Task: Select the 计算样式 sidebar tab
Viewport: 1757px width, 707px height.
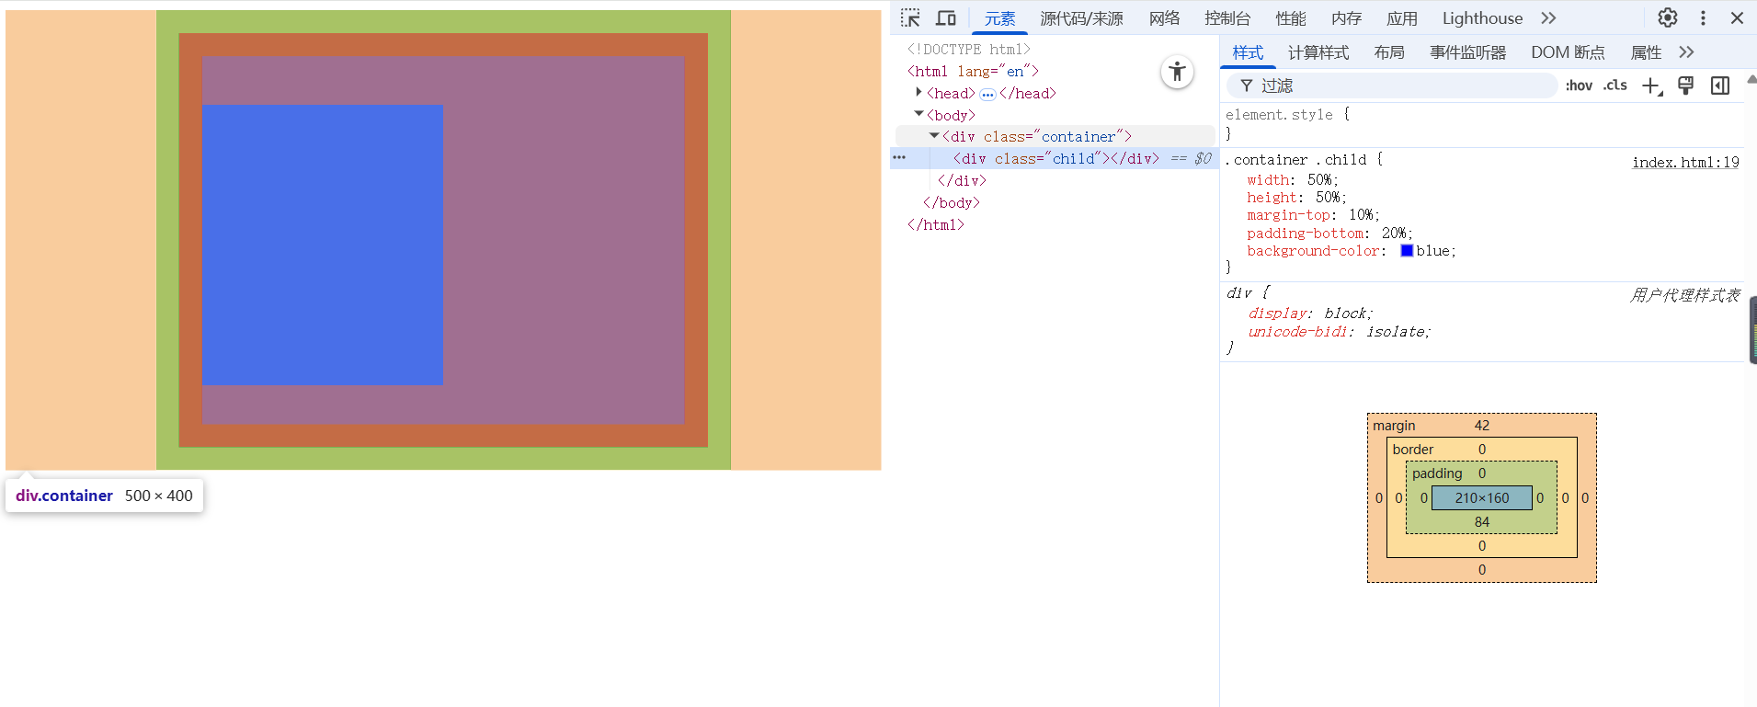Action: (x=1318, y=52)
